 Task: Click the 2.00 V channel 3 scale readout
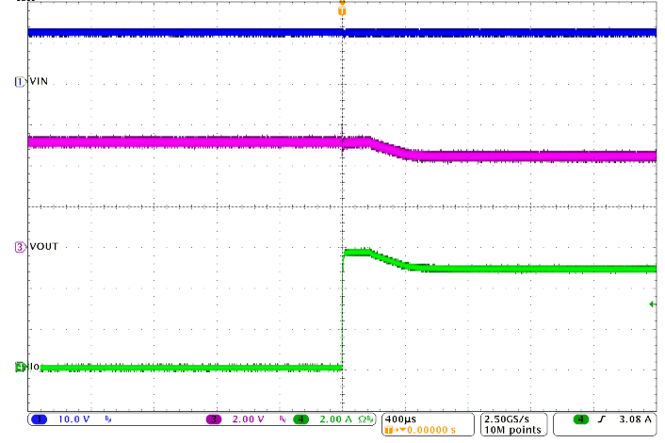[x=247, y=418]
